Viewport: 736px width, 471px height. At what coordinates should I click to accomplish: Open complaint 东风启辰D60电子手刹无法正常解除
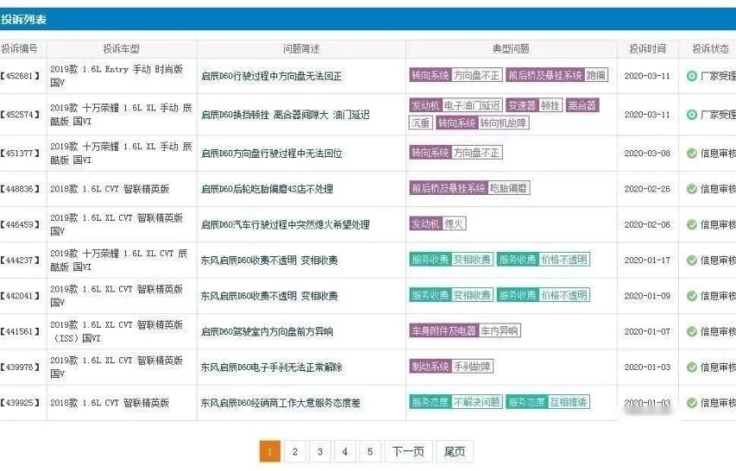[x=271, y=367]
